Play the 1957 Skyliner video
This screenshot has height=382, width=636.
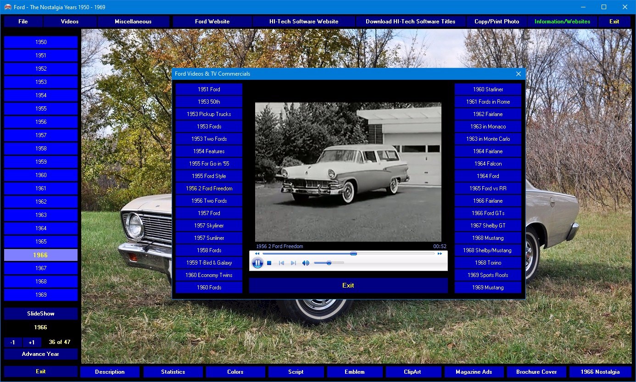click(x=209, y=226)
